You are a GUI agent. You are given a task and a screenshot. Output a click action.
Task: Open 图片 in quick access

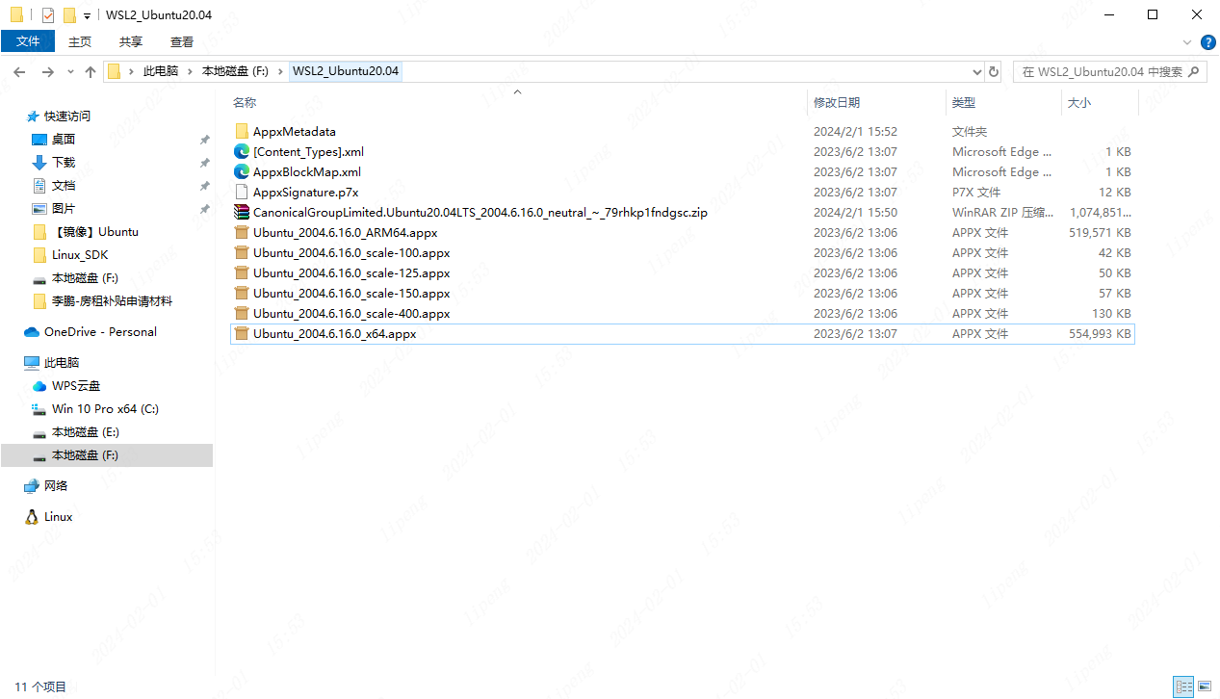point(64,208)
